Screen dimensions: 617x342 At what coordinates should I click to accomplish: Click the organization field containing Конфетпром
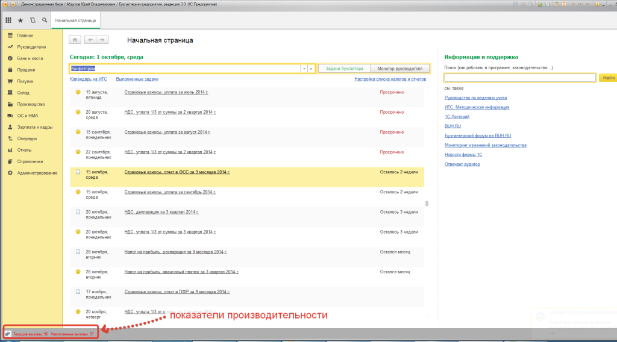(x=185, y=69)
